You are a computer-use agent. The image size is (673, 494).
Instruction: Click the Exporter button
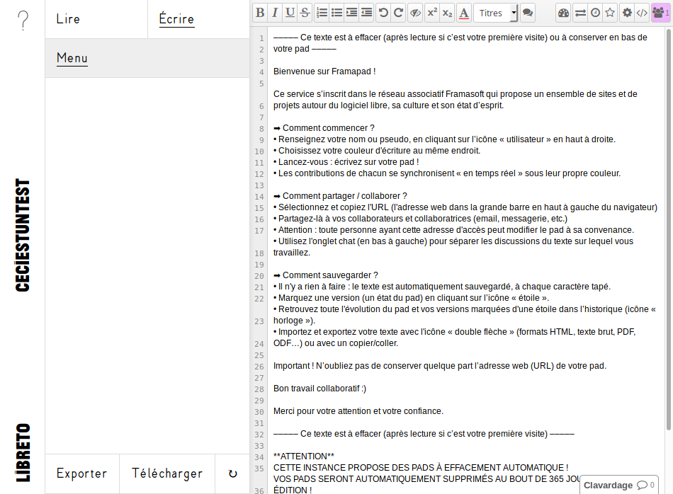(x=82, y=474)
